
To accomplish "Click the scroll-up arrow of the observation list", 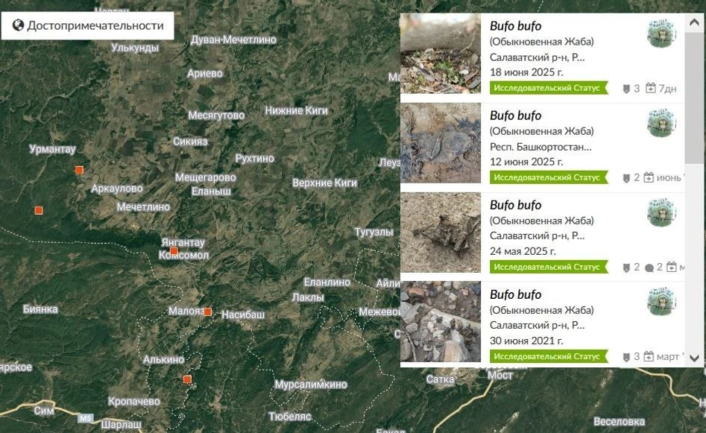I will pos(694,22).
